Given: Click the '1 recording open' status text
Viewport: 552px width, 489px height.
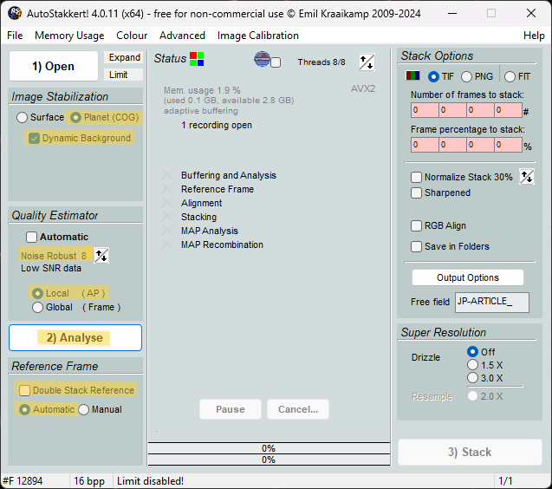Looking at the screenshot, I should tap(217, 125).
